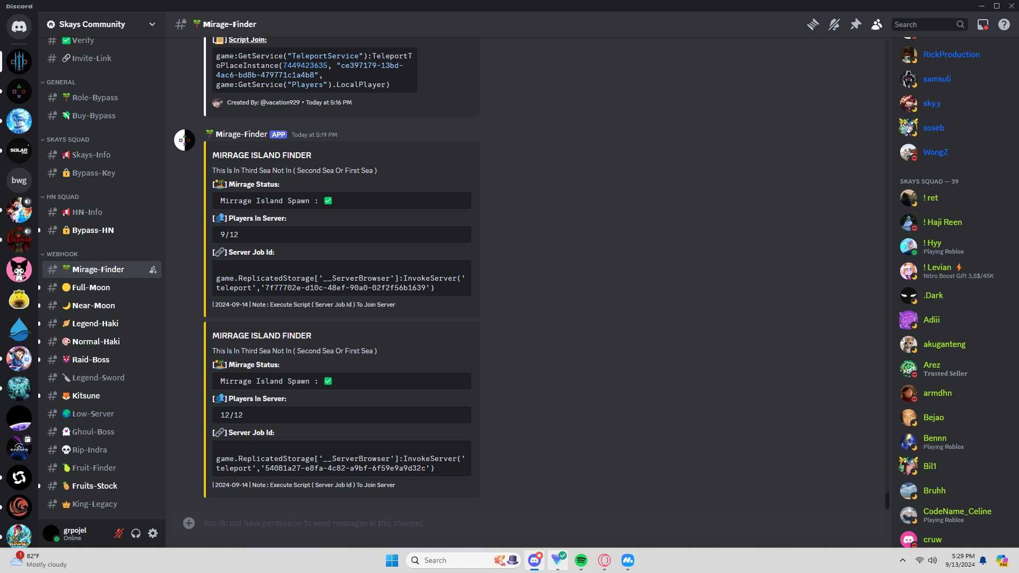Open the King-Legacy channel
The height and width of the screenshot is (573, 1019).
coord(102,504)
